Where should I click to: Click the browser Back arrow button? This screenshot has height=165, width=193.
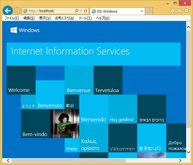[x=7, y=11]
